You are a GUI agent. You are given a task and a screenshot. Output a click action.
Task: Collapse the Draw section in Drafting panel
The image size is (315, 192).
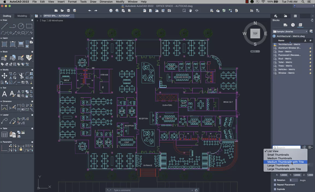(2, 20)
